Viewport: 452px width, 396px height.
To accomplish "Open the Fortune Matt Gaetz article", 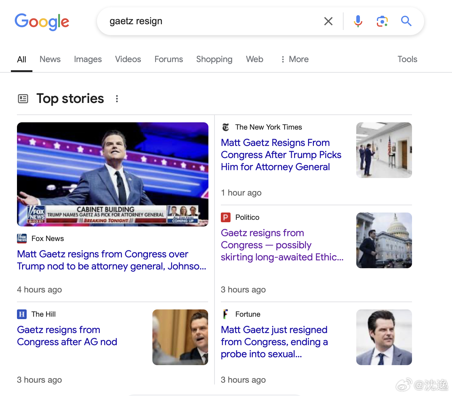I will [274, 342].
